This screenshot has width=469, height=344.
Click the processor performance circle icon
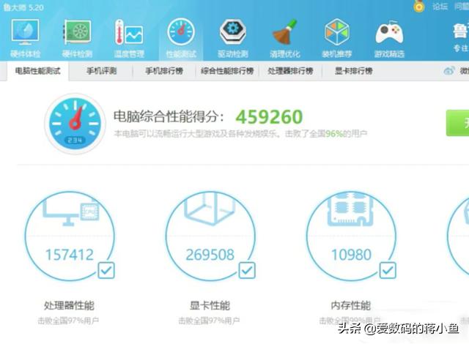[x=70, y=236]
